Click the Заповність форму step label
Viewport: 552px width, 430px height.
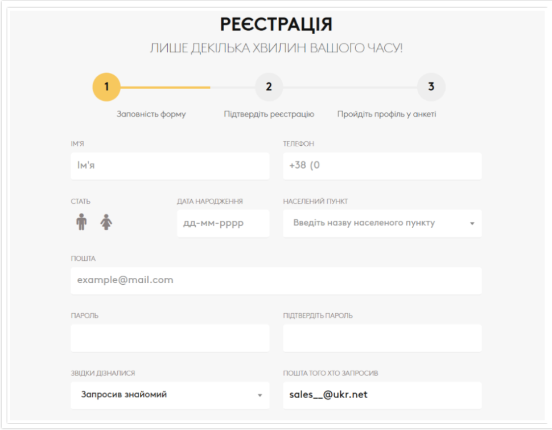pyautogui.click(x=151, y=114)
